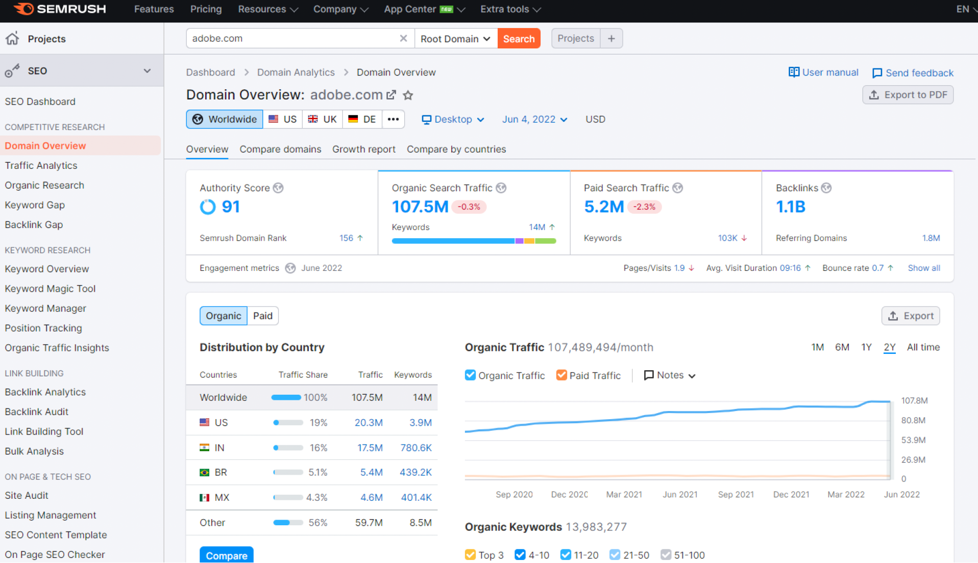
Task: Open the App Center dropdown menu
Action: pos(424,9)
